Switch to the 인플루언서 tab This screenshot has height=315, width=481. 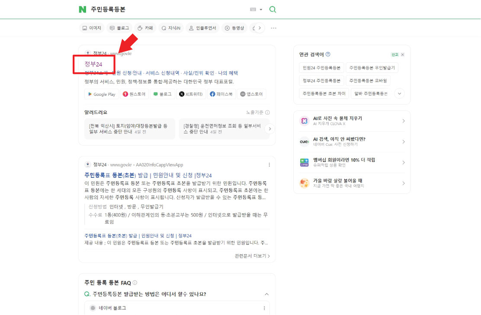tap(202, 28)
